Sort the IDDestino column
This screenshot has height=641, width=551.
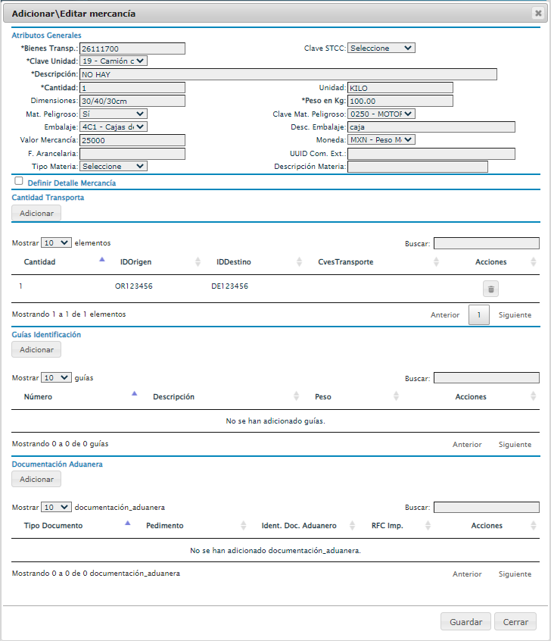[299, 262]
